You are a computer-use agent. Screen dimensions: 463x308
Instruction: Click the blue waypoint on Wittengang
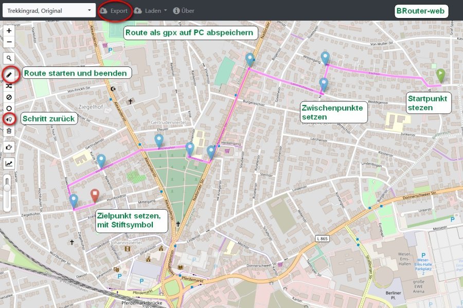point(325,58)
